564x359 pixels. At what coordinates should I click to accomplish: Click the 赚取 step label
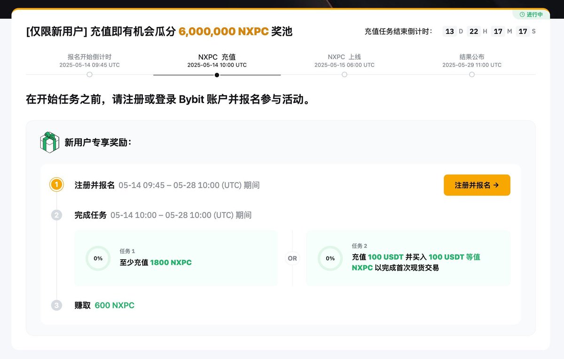(x=82, y=305)
